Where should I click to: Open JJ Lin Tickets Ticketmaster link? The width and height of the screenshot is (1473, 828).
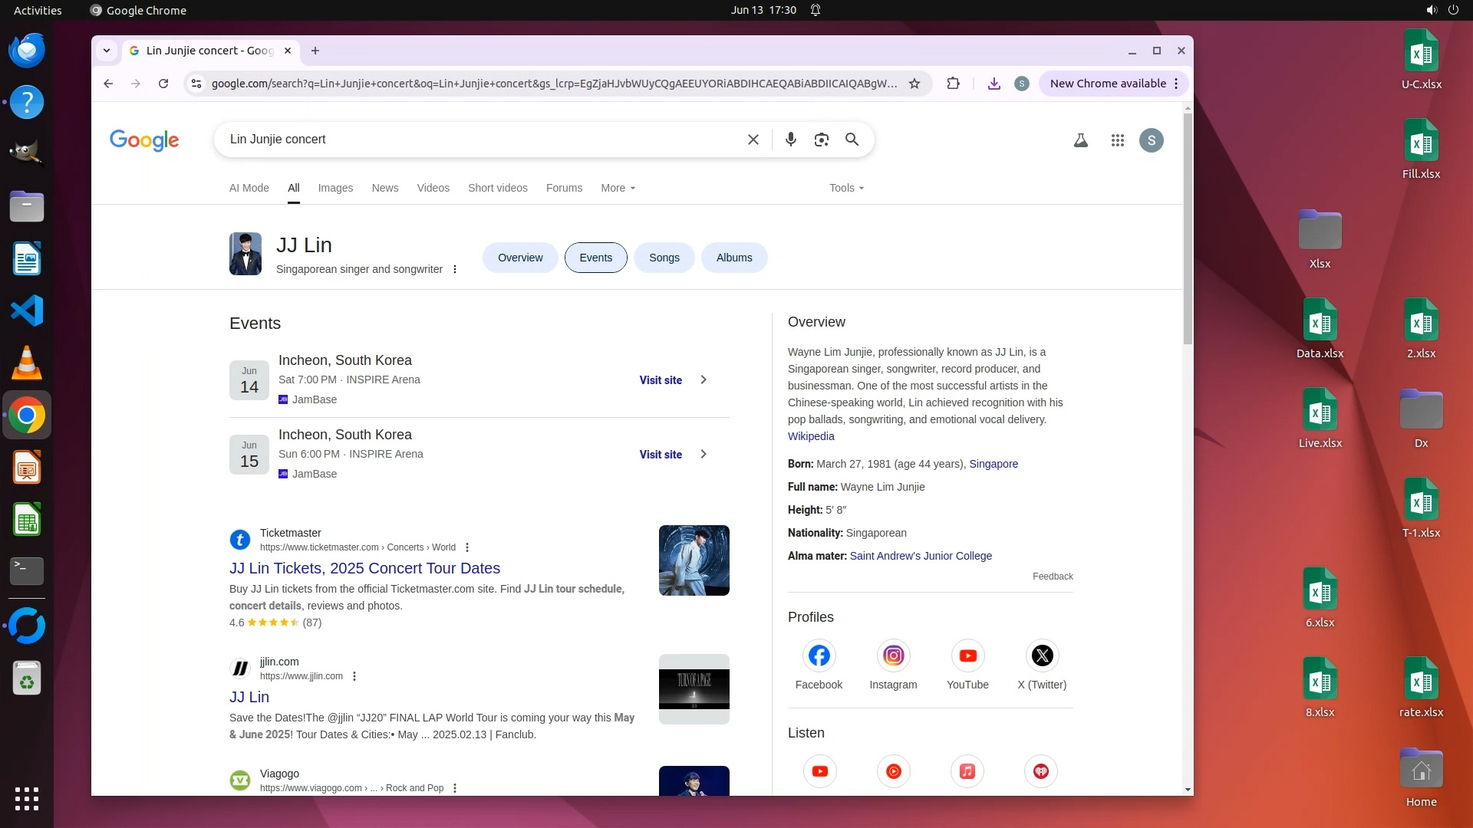click(x=364, y=568)
